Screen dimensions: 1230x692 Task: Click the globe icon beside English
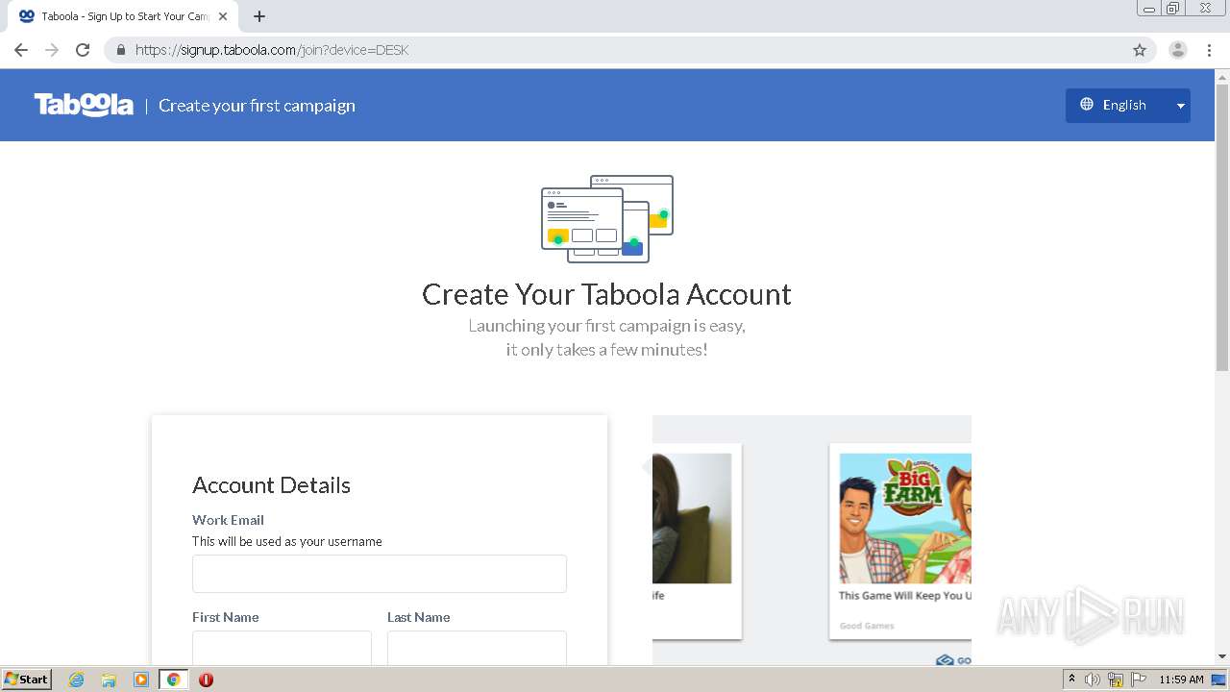(1087, 105)
